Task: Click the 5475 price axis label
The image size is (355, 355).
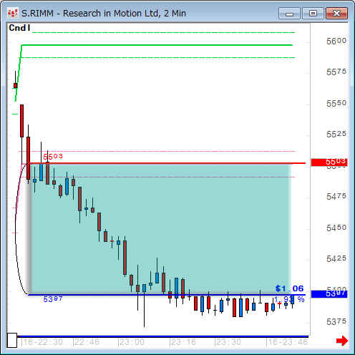Action: [x=336, y=196]
